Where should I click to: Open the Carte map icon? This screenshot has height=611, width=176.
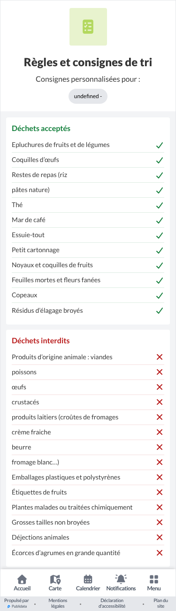55,579
